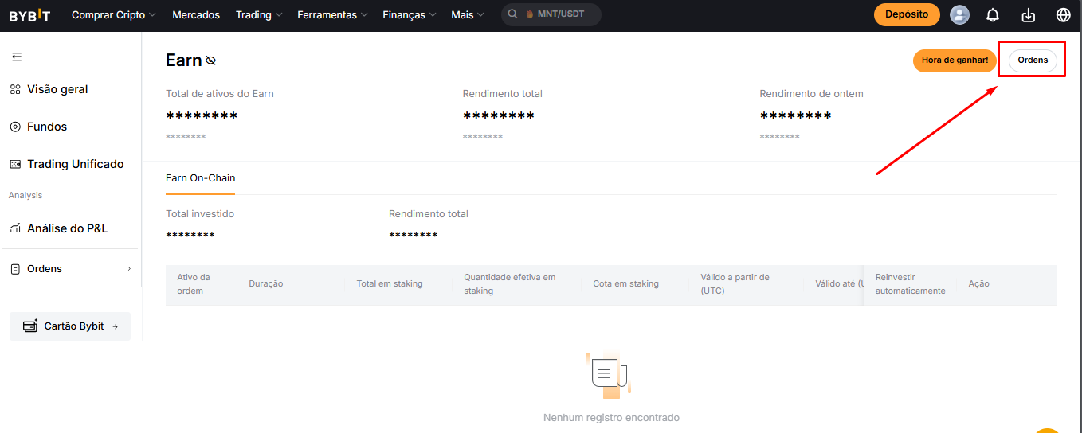Go to Visão geral in sidebar
The height and width of the screenshot is (433, 1082).
(57, 89)
